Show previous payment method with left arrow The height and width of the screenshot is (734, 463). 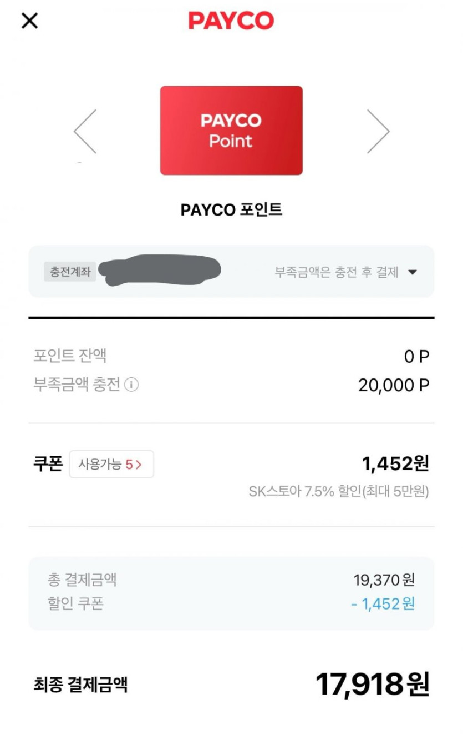[x=85, y=131]
